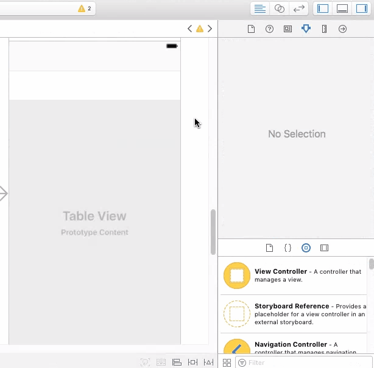
Task: Open the File inspector tab
Action: (251, 29)
